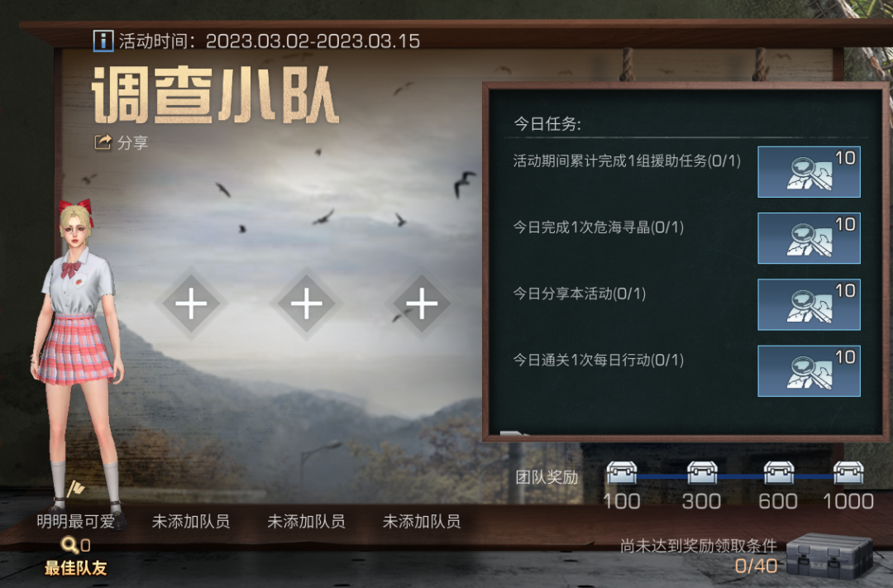Viewport: 893px width, 588px height.
Task: Add teammate in third empty plus slot
Action: point(422,304)
